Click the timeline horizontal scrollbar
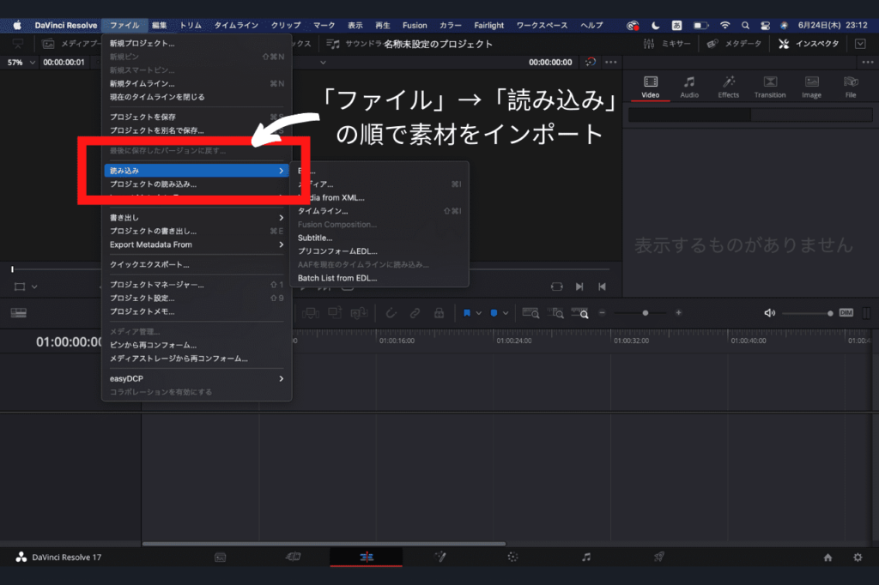The width and height of the screenshot is (879, 585). point(324,544)
